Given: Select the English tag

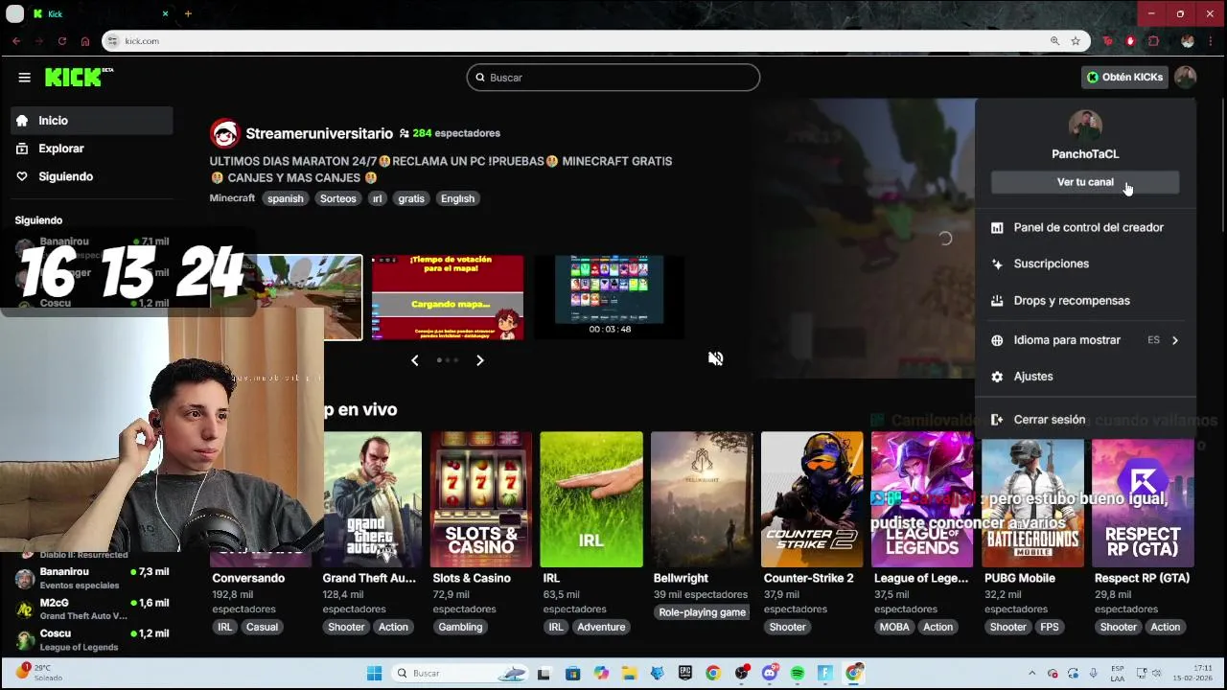Looking at the screenshot, I should (457, 198).
